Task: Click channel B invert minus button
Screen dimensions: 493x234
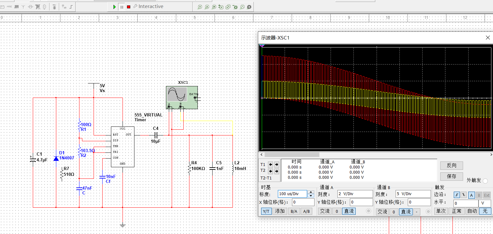Action: click(417, 212)
